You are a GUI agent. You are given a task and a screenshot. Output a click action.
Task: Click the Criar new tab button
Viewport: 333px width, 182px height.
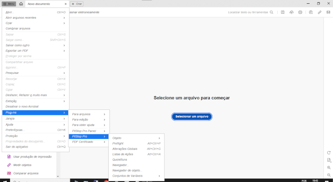point(77,4)
